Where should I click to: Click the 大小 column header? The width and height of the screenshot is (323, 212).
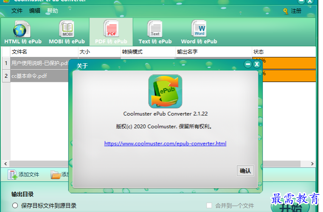coord(99,52)
